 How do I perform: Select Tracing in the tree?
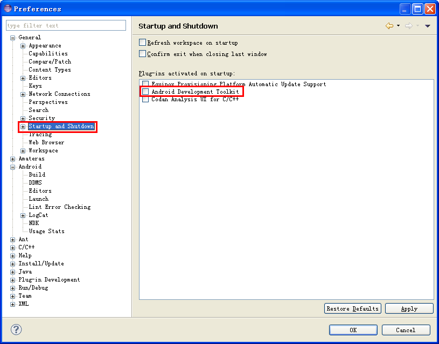tap(40, 135)
